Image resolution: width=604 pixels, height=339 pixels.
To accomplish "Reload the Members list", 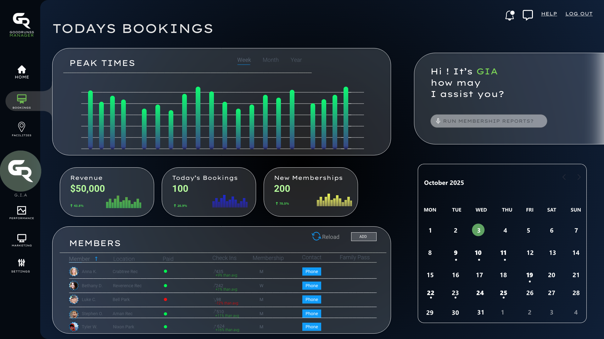I will click(326, 236).
